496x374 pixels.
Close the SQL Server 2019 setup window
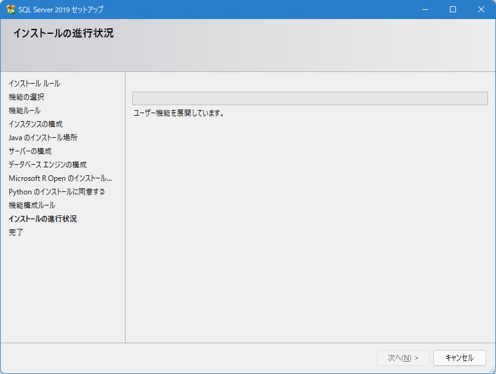click(481, 9)
